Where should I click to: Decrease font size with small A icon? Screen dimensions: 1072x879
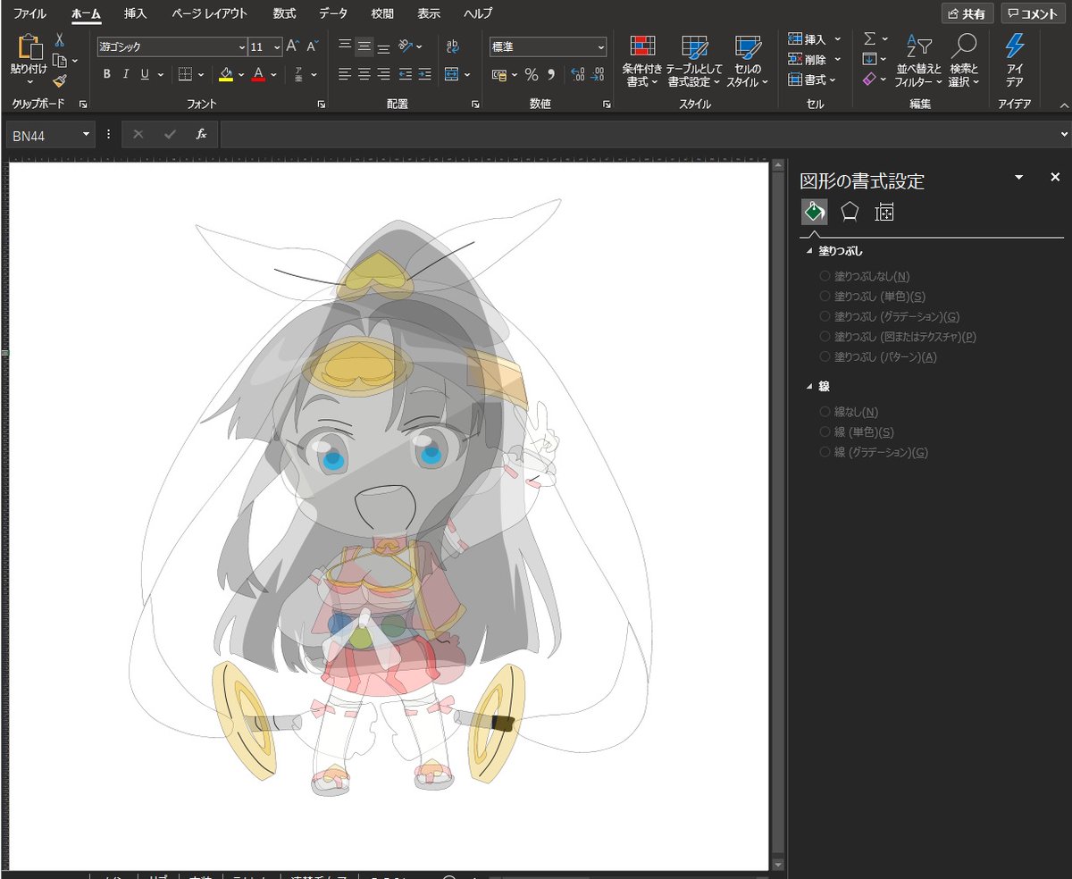[x=312, y=46]
